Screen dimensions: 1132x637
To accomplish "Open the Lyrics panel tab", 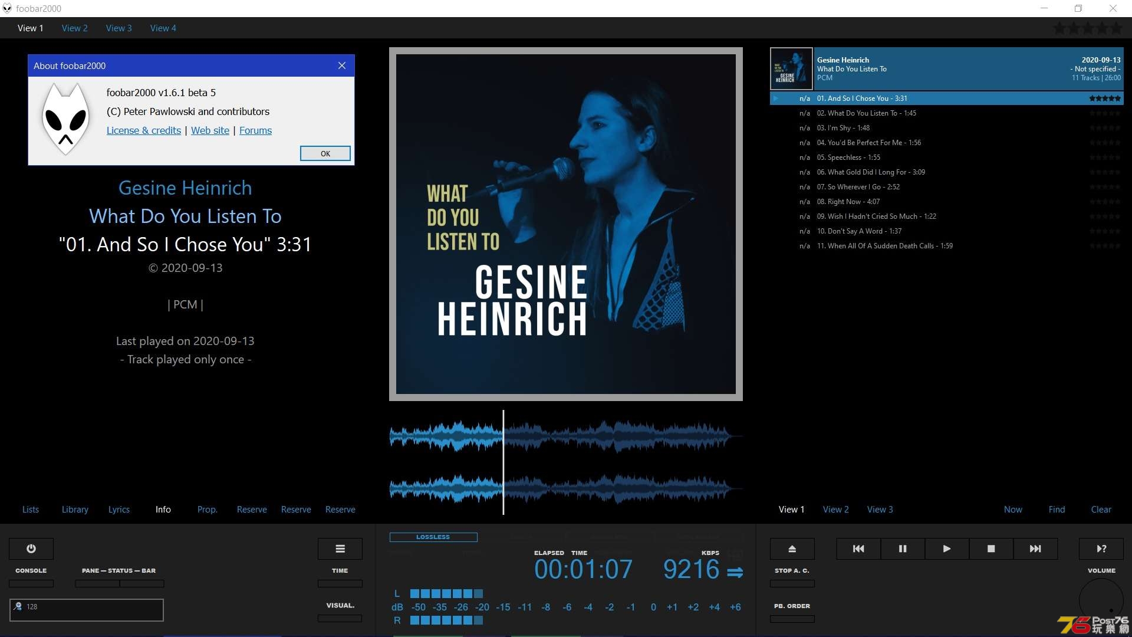I will click(119, 509).
